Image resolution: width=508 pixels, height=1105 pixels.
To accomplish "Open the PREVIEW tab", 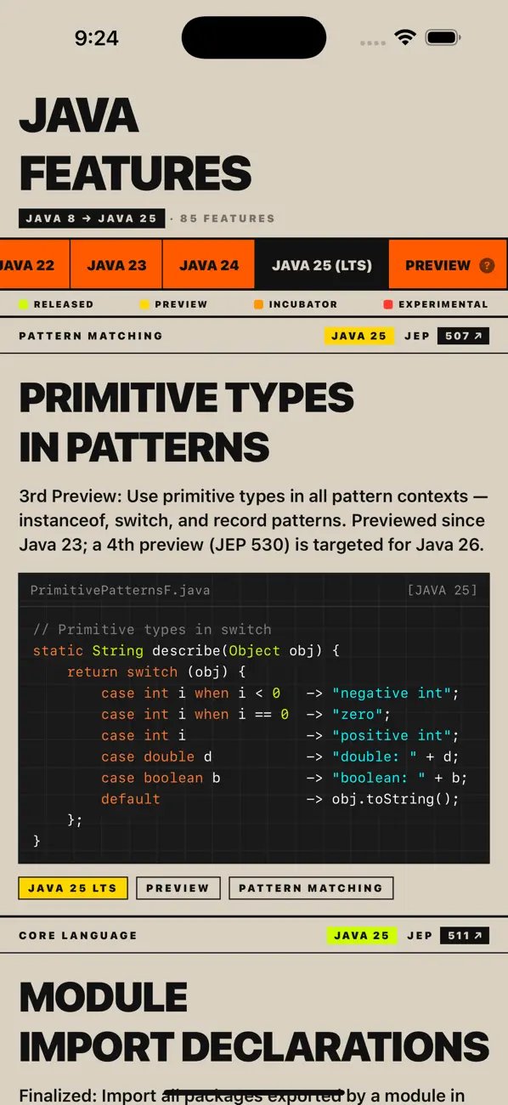I will pyautogui.click(x=448, y=264).
